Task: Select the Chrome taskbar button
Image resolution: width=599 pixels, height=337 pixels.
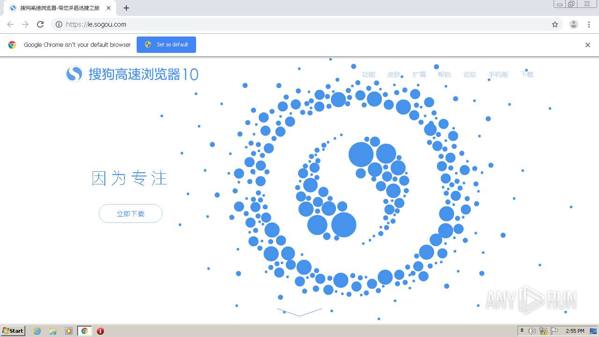Action: point(84,331)
